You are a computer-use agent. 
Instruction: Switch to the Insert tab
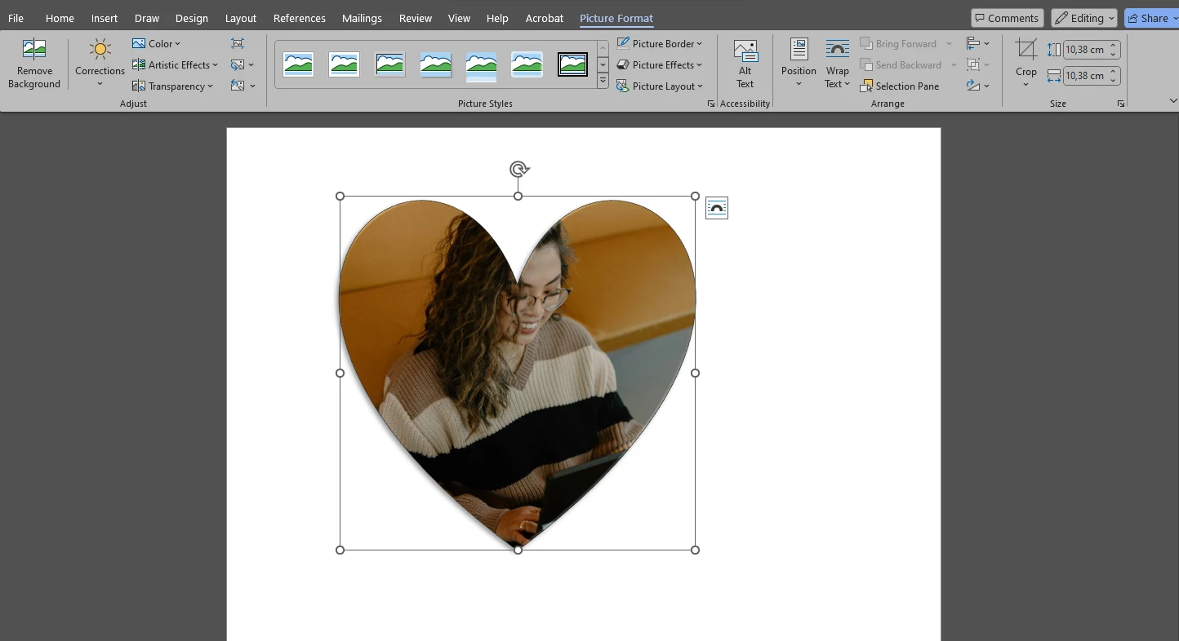click(x=105, y=18)
